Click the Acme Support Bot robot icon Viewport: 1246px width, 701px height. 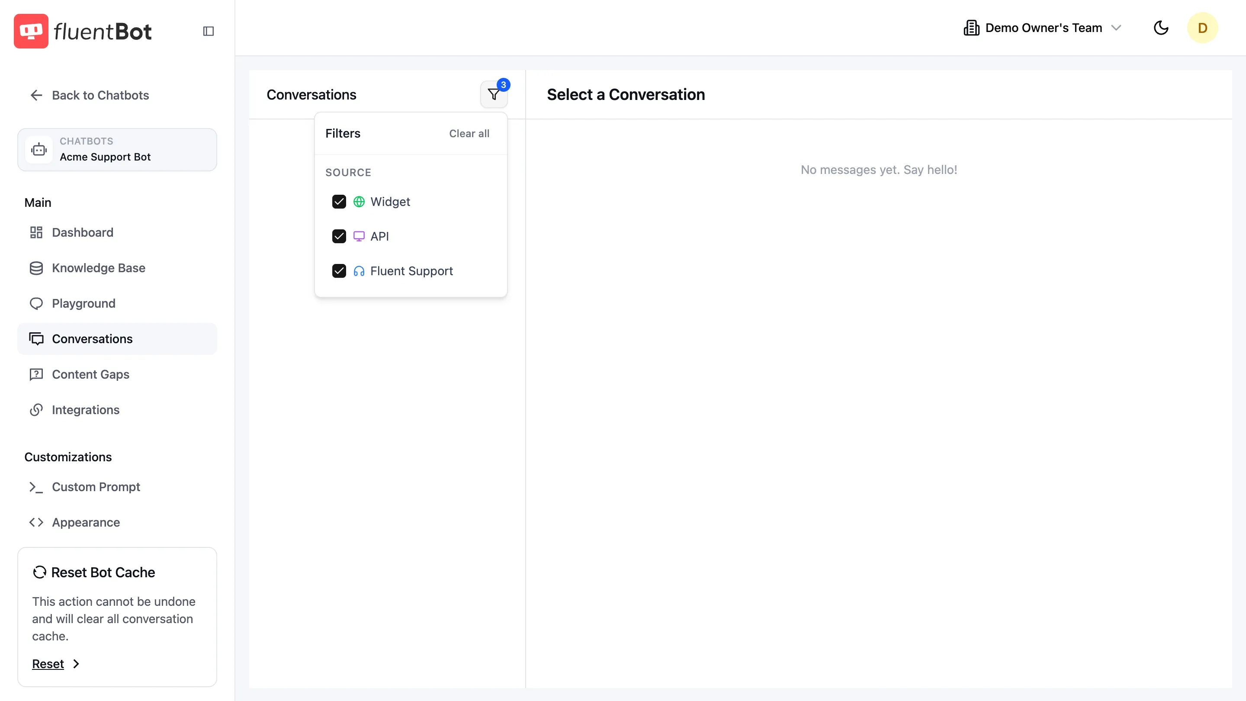[39, 149]
